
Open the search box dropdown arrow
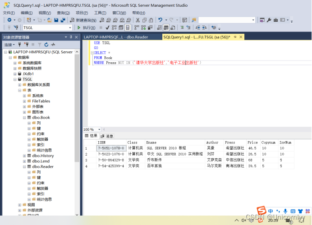click(x=253, y=20)
